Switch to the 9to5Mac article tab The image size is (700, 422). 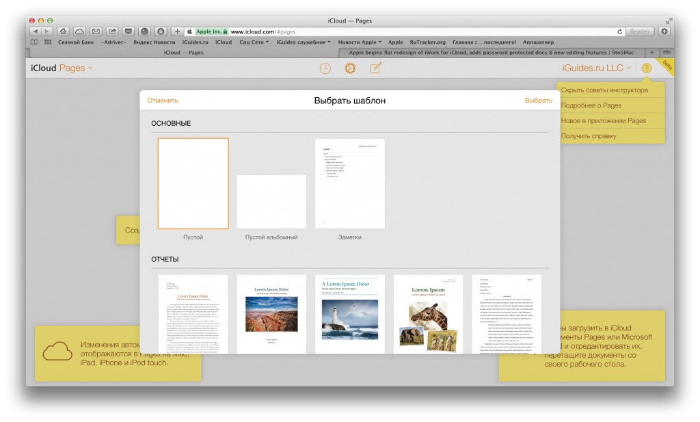click(496, 52)
